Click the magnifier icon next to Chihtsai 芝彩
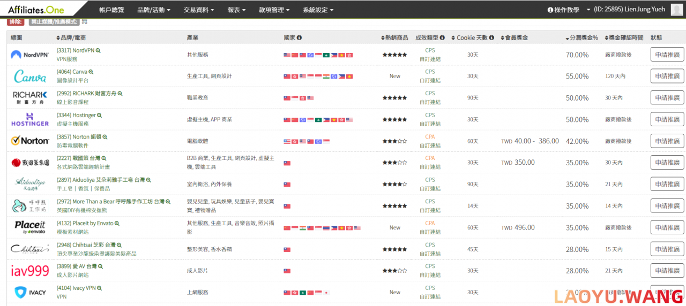This screenshot has width=686, height=306. [120, 244]
